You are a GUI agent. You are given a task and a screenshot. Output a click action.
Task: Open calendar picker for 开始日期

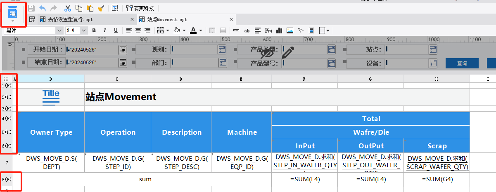coord(123,50)
